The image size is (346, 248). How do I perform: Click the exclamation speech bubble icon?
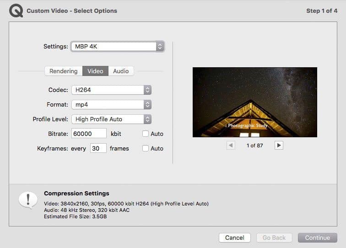[x=27, y=199]
